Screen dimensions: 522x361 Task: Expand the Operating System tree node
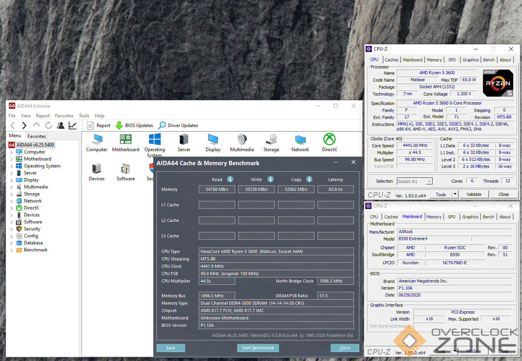(11, 166)
